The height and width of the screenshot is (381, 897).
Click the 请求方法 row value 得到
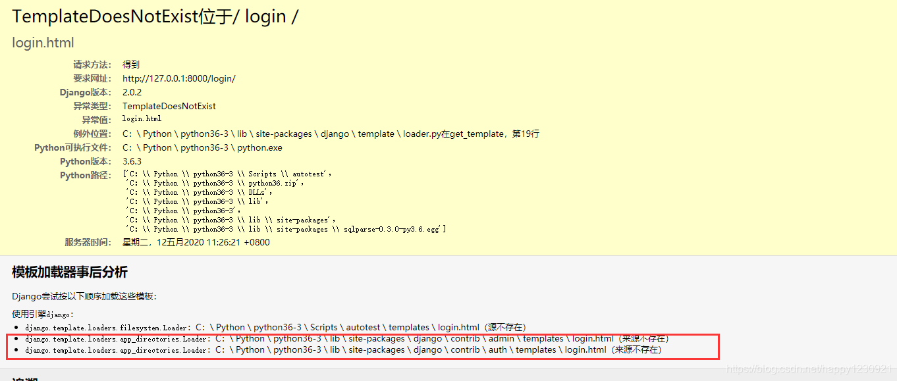130,64
